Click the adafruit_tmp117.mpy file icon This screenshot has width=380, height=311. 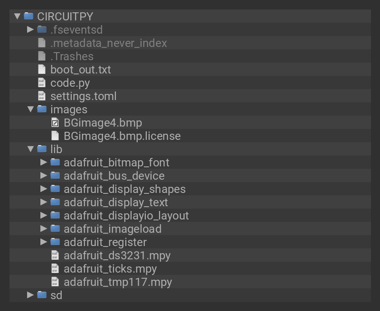[55, 282]
